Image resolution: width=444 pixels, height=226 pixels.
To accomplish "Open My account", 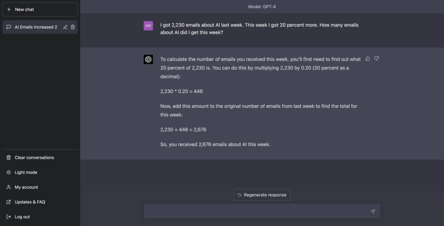I will [x=26, y=187].
